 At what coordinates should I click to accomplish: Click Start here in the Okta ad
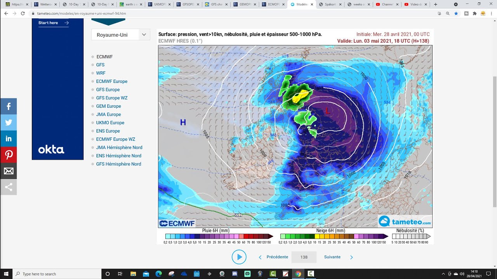point(53,23)
